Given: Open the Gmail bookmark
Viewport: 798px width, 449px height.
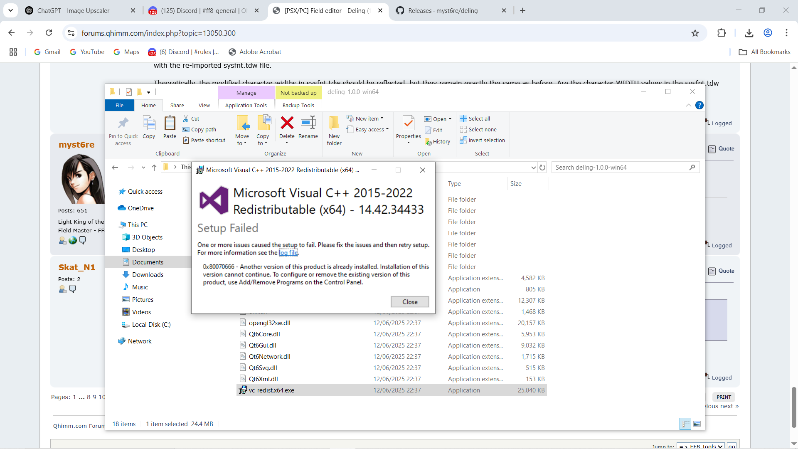Looking at the screenshot, I should coord(47,52).
